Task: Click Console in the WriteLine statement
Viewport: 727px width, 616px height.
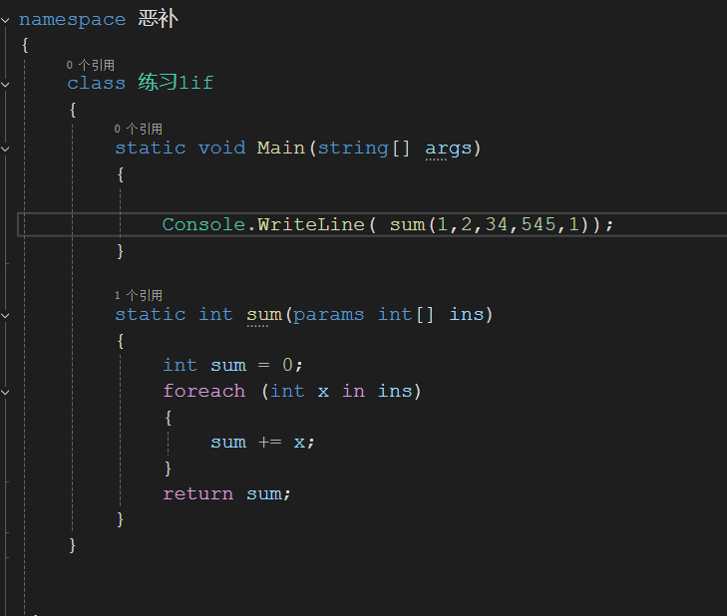Action: click(x=203, y=225)
